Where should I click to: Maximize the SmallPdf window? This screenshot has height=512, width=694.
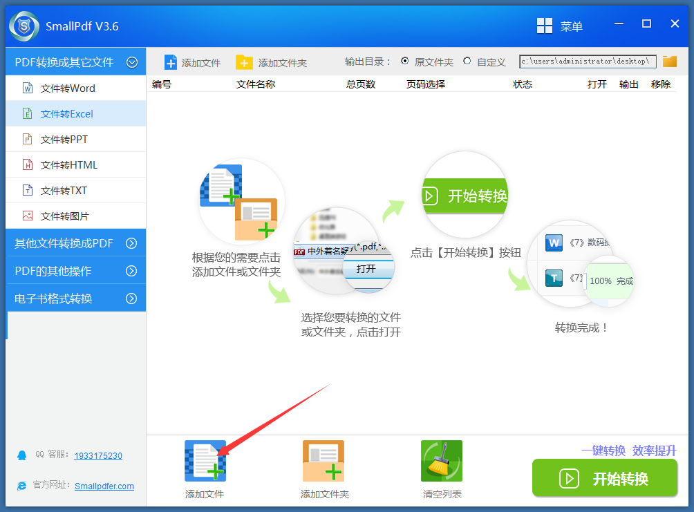[x=646, y=23]
